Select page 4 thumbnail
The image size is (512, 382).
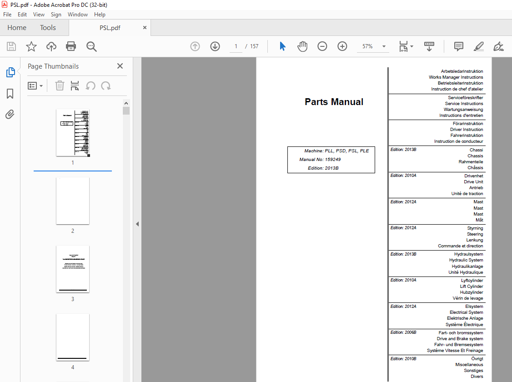click(72, 337)
